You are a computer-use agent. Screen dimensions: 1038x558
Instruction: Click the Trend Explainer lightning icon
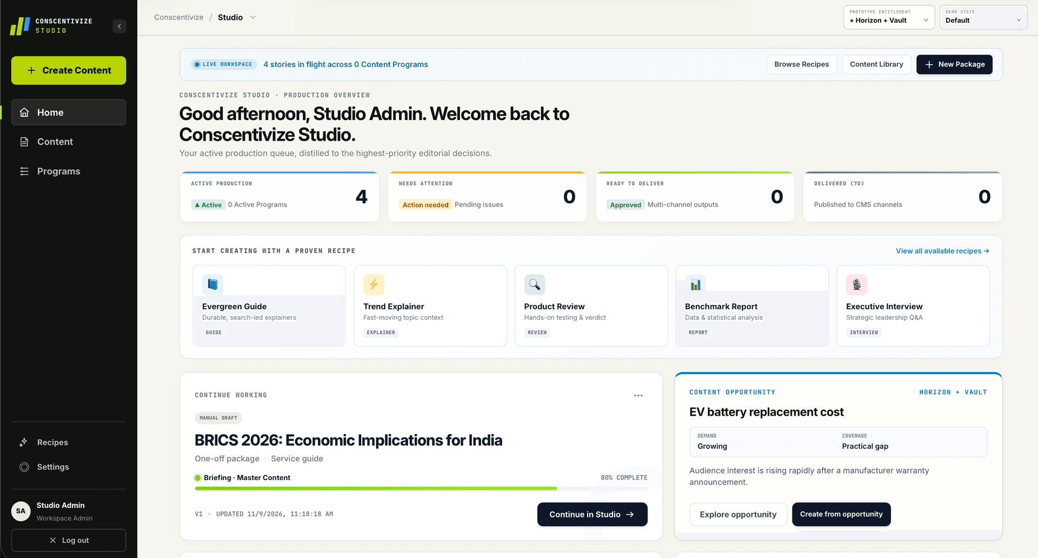point(374,284)
